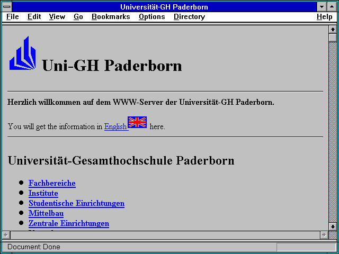This screenshot has height=254, width=339.
Task: Open the Mittelbau link
Action: click(x=46, y=213)
